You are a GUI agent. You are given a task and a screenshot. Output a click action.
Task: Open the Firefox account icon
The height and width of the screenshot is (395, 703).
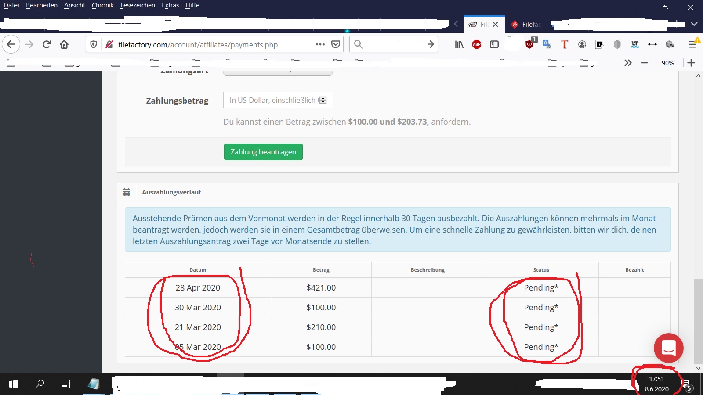click(x=582, y=44)
